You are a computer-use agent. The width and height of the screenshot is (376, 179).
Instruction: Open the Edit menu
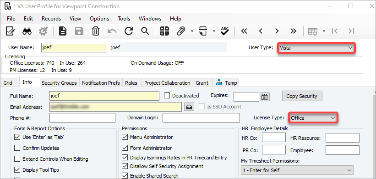pos(28,19)
